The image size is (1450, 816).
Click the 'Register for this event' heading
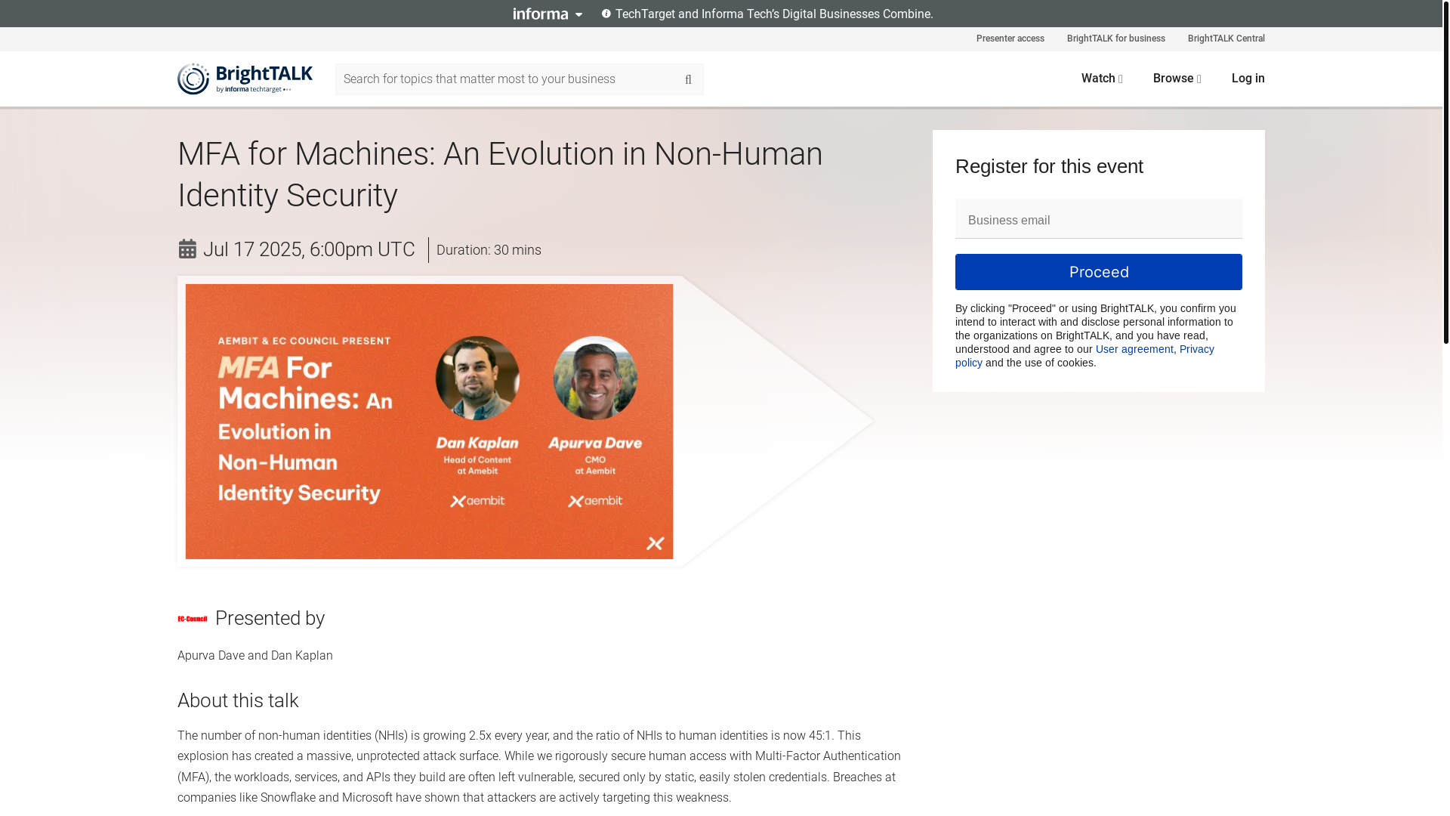tap(1049, 166)
